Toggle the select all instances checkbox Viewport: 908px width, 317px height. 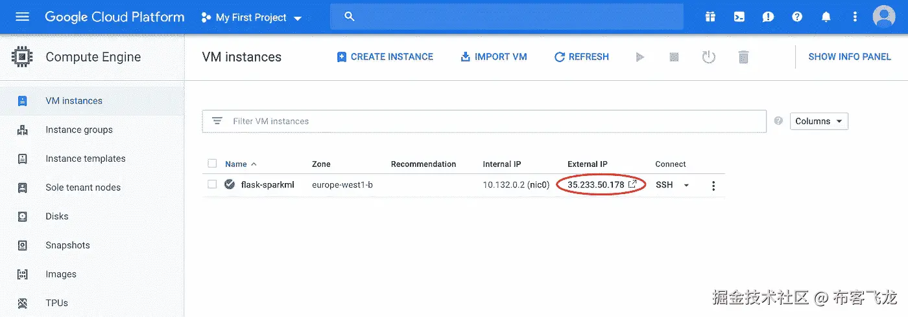(212, 164)
